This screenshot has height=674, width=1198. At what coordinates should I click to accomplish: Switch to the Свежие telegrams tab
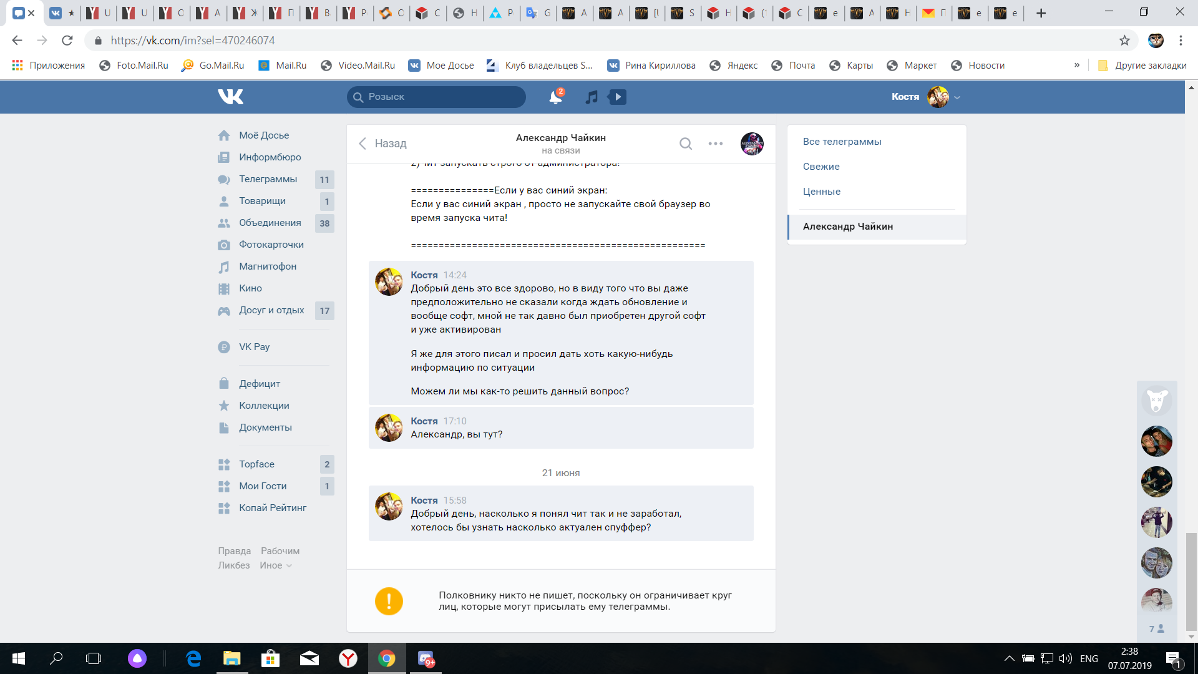(x=821, y=167)
